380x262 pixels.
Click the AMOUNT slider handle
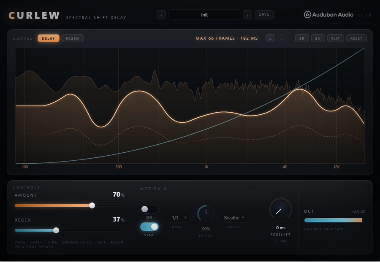pyautogui.click(x=92, y=205)
